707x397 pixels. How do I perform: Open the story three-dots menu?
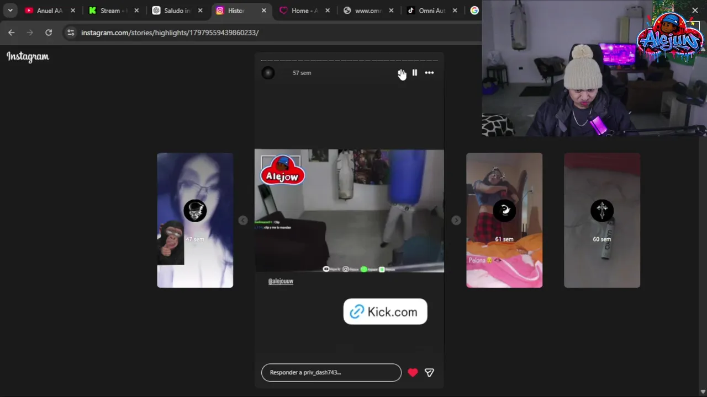pyautogui.click(x=429, y=73)
